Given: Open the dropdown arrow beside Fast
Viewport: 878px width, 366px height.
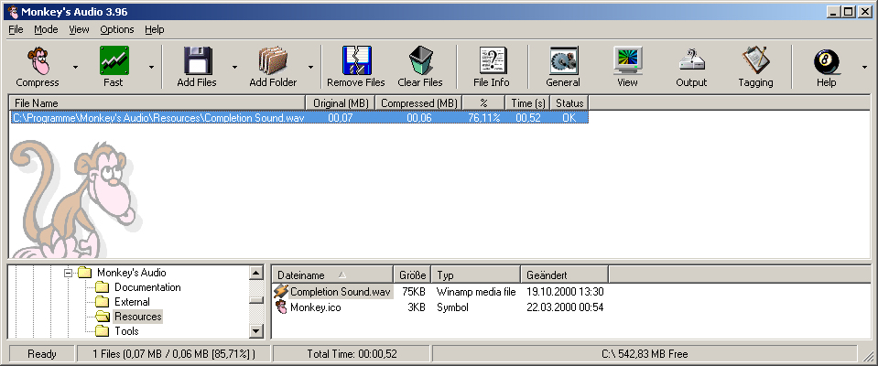Looking at the screenshot, I should click(x=151, y=67).
